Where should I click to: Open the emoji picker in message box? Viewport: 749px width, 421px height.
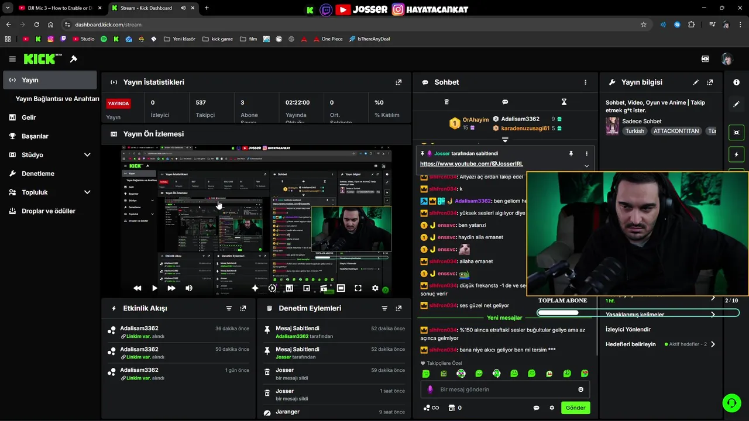(x=581, y=389)
